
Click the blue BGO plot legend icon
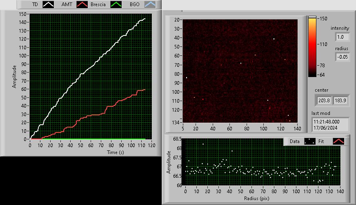pos(151,4)
